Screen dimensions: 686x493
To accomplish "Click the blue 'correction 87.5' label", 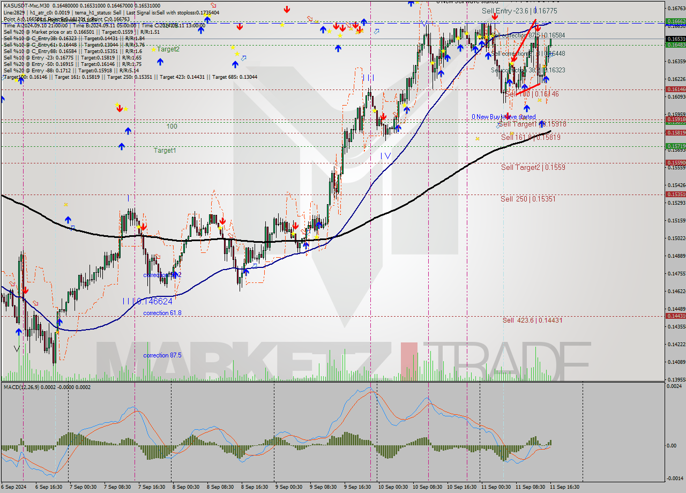I will [162, 355].
